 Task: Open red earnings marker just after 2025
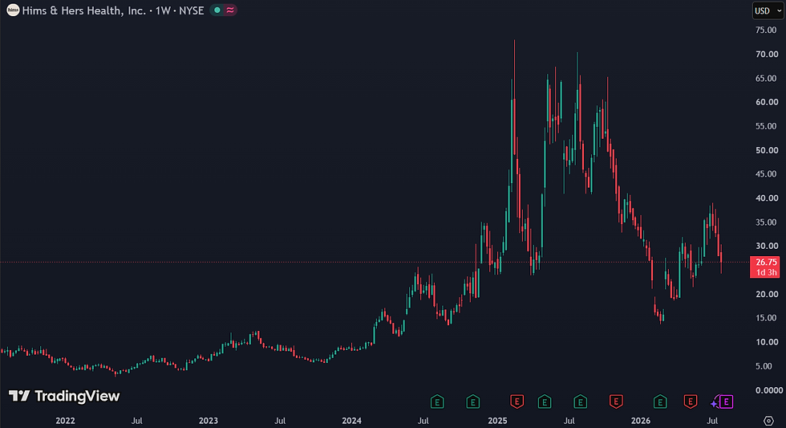[517, 402]
